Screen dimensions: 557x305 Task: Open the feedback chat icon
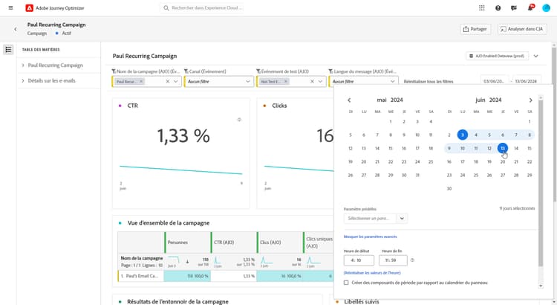coord(514,8)
